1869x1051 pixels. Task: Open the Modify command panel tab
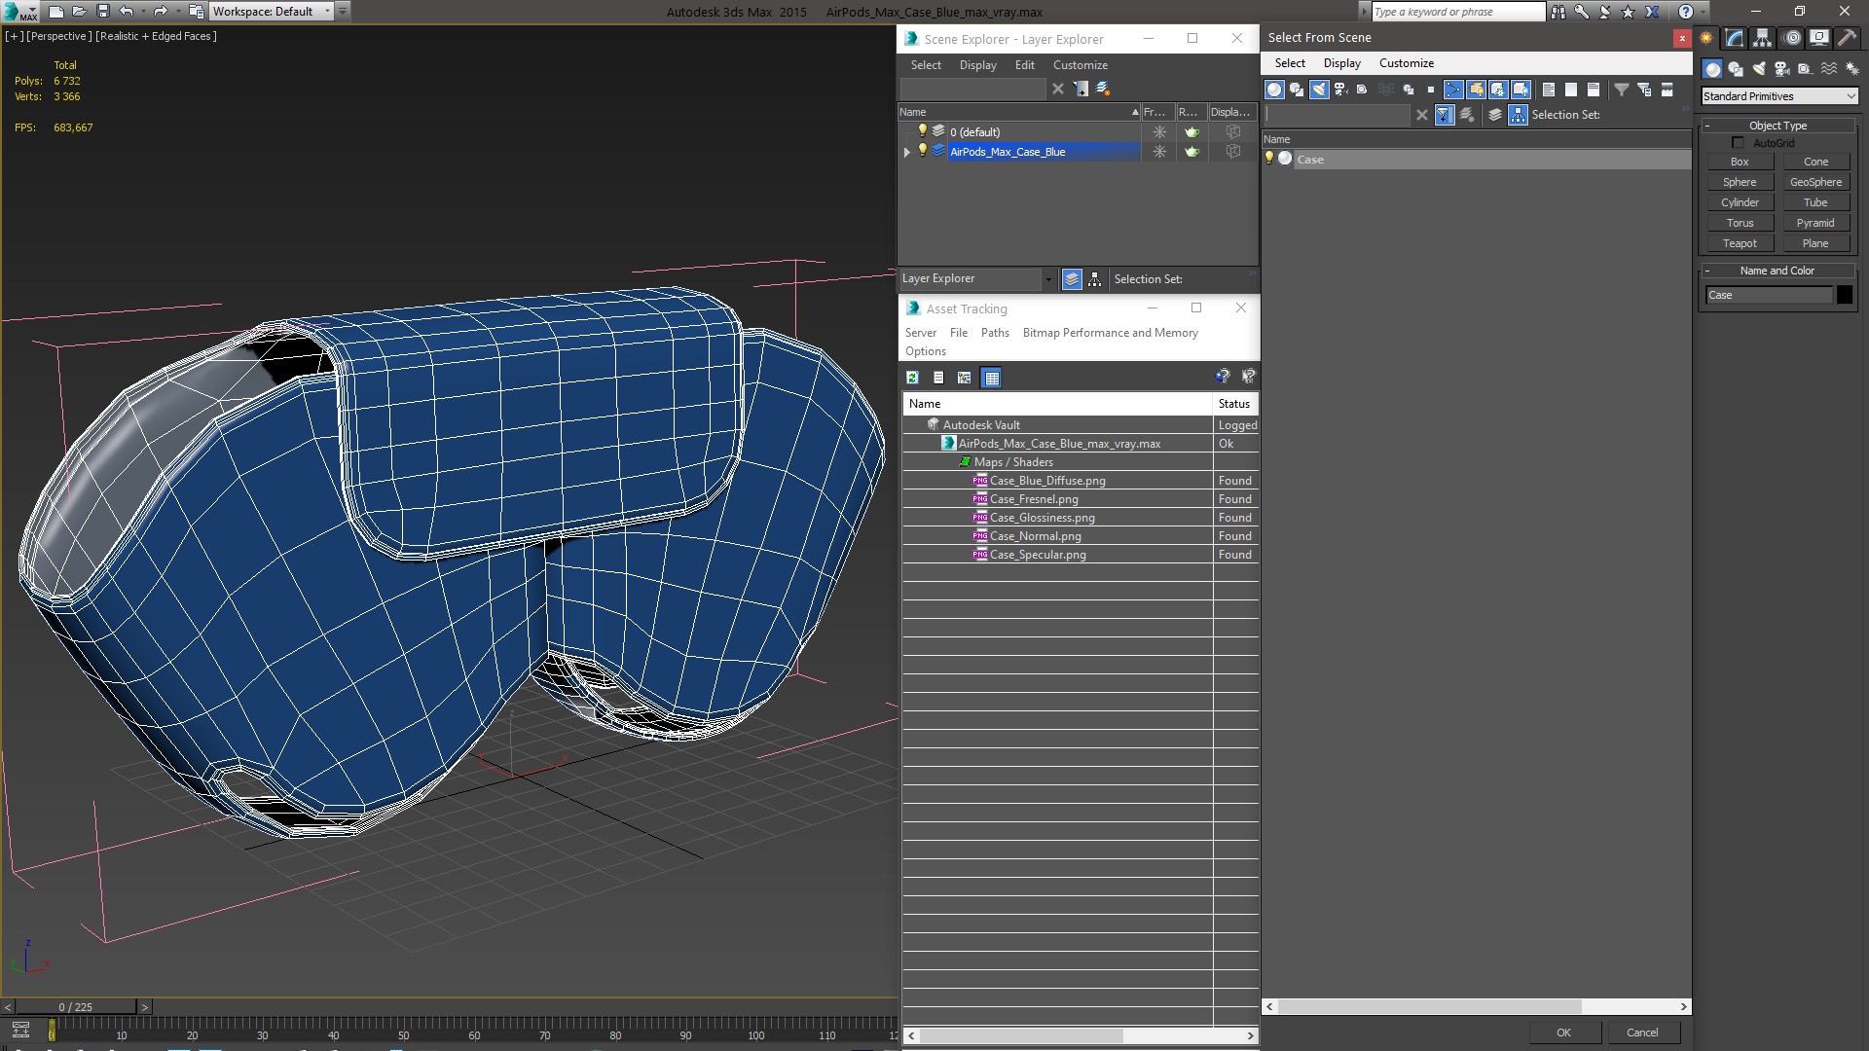pos(1735,38)
